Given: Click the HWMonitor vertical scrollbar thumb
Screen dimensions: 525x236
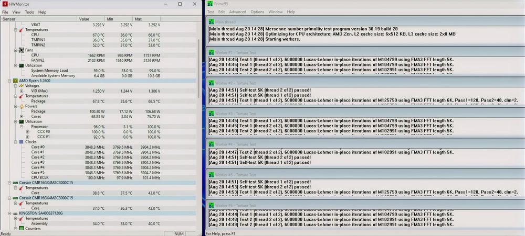Looking at the screenshot, I should point(199,69).
